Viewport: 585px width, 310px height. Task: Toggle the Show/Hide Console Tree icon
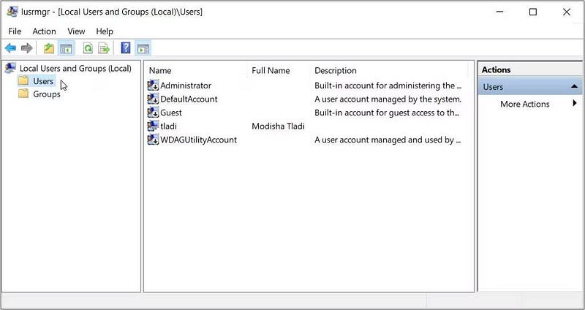coord(66,48)
